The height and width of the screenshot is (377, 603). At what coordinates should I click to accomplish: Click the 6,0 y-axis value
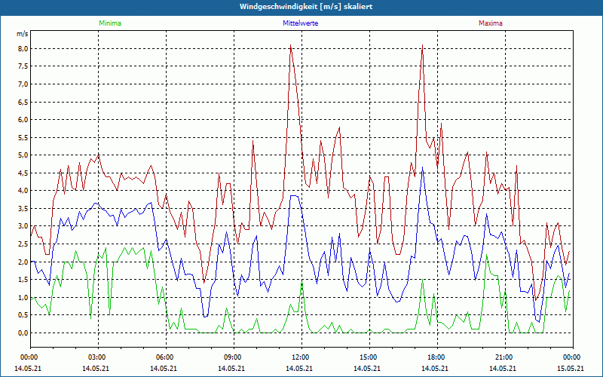pyautogui.click(x=23, y=120)
